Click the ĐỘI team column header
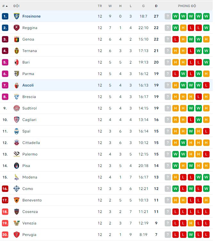 point(16,6)
